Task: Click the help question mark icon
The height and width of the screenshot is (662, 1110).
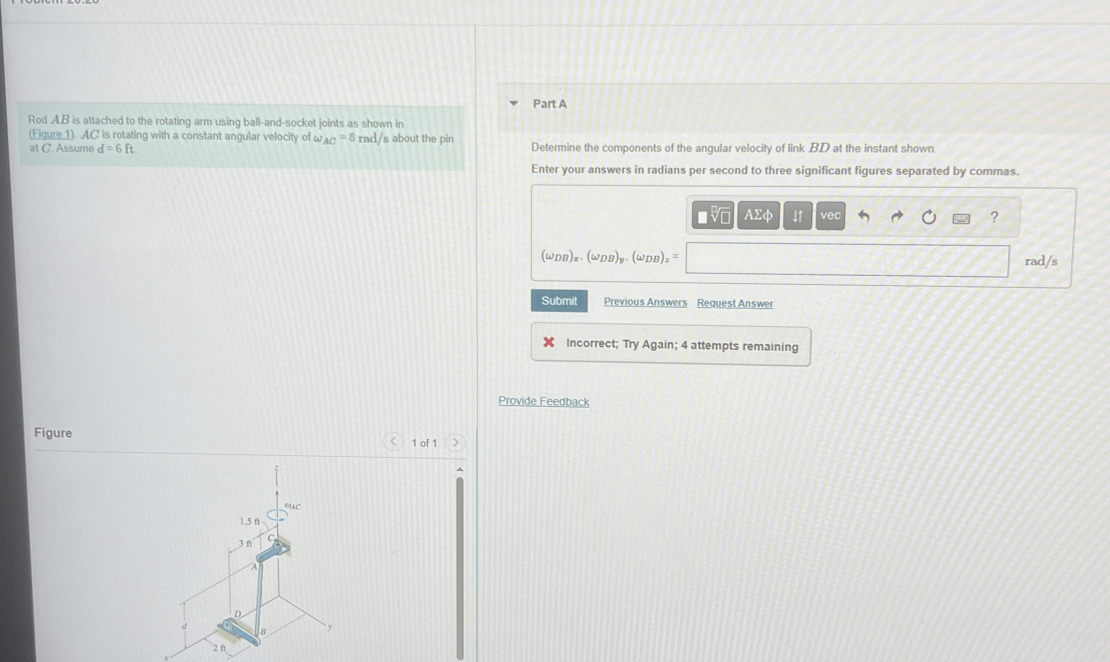Action: (x=994, y=217)
